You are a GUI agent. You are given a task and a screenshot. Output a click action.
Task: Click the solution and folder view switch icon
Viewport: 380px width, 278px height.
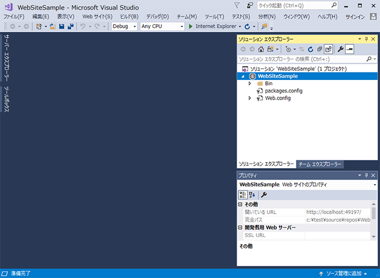(x=270, y=49)
